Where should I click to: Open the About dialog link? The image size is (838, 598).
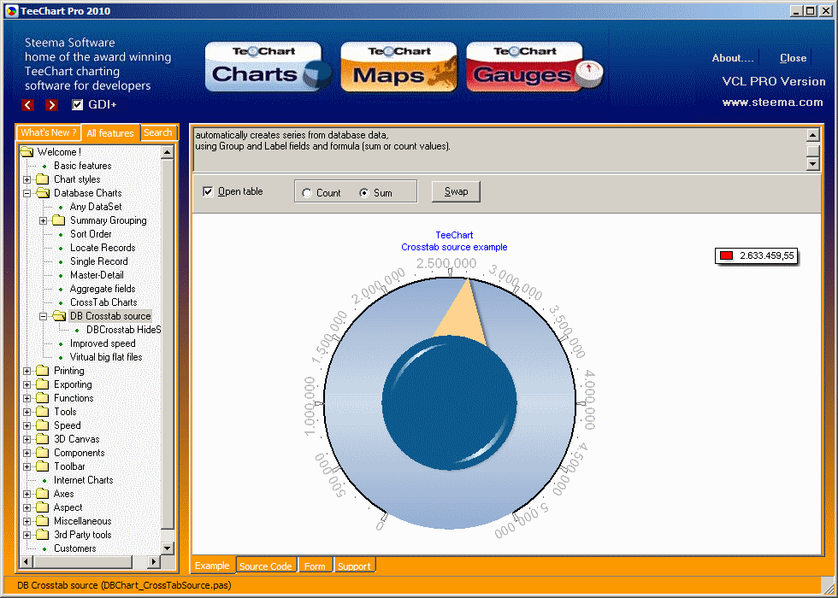point(733,58)
